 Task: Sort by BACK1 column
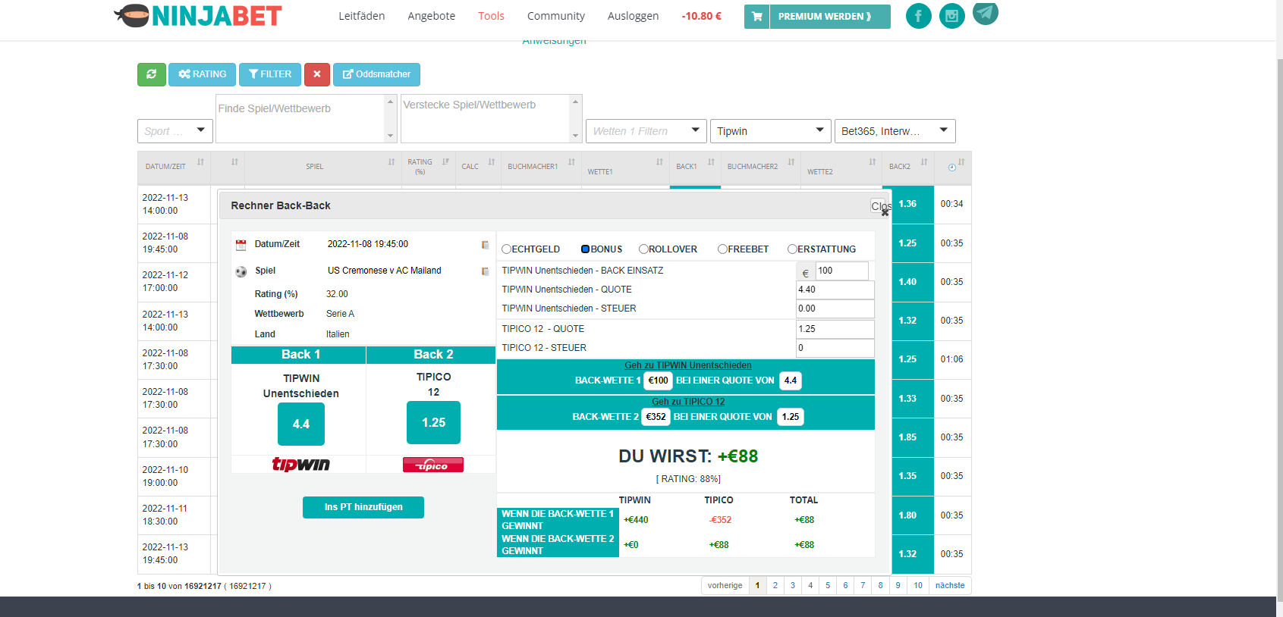(x=695, y=167)
